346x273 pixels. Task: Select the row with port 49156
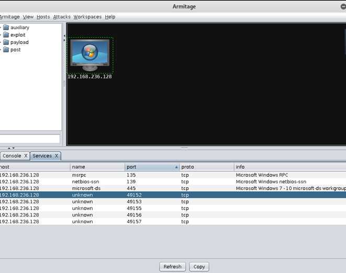tap(173, 215)
